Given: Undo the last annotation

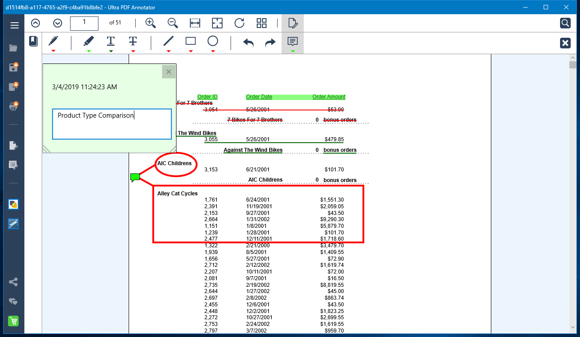Looking at the screenshot, I should [248, 43].
